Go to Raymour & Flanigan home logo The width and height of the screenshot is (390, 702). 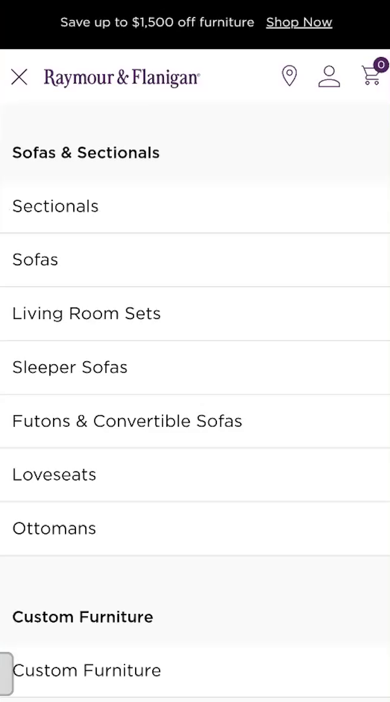[122, 77]
